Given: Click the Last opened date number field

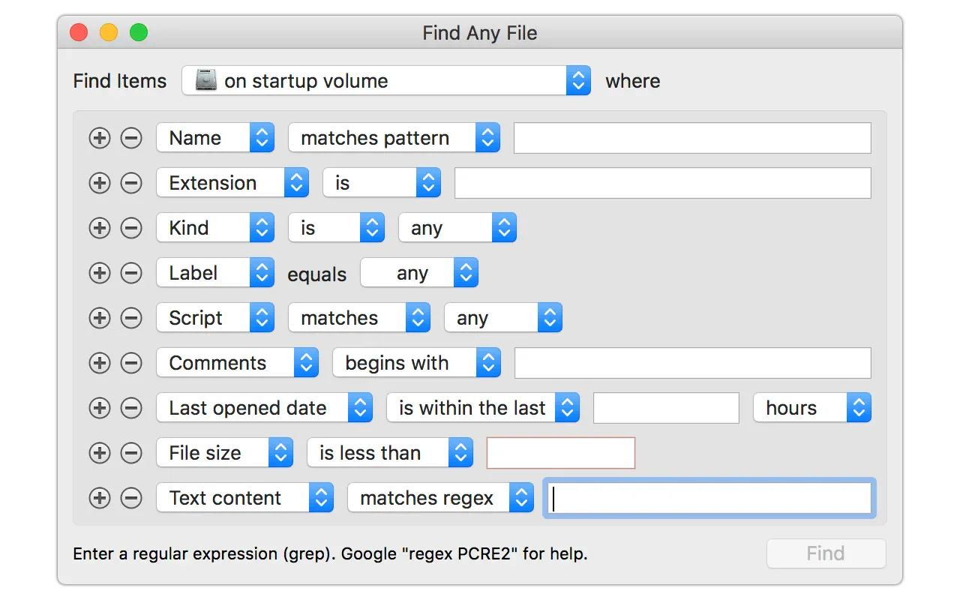Looking at the screenshot, I should [x=667, y=408].
